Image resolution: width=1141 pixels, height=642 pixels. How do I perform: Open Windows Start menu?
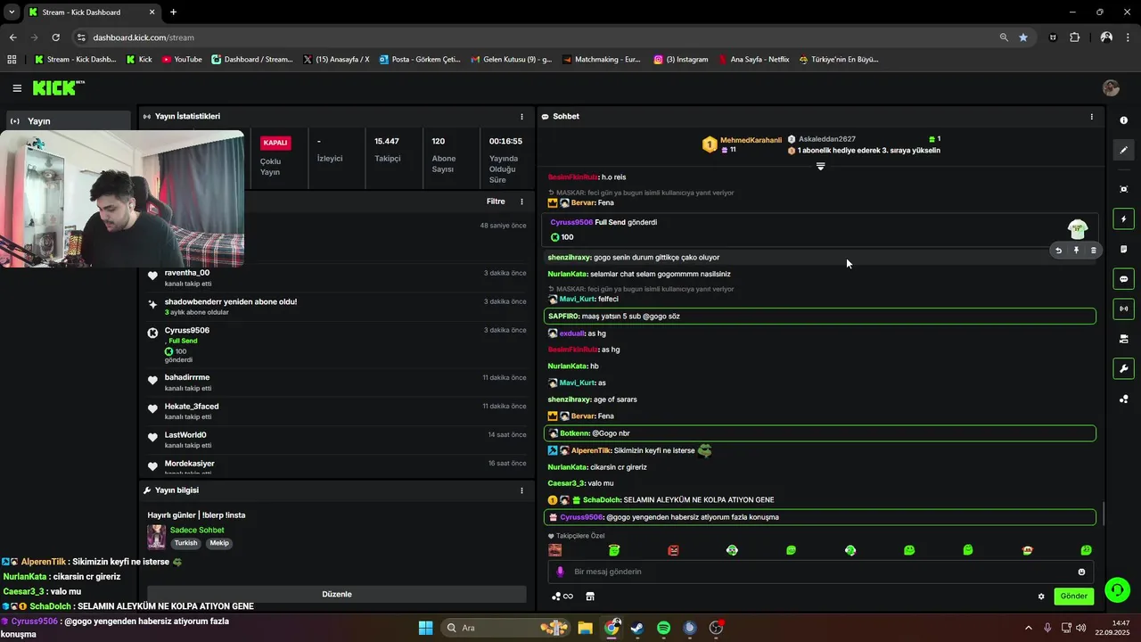[425, 628]
